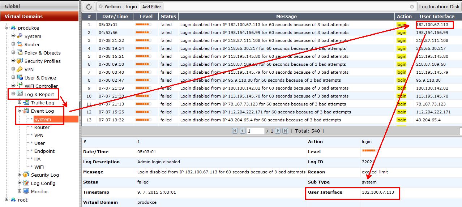Sort by the Level column header
The image size is (462, 207).
click(146, 16)
